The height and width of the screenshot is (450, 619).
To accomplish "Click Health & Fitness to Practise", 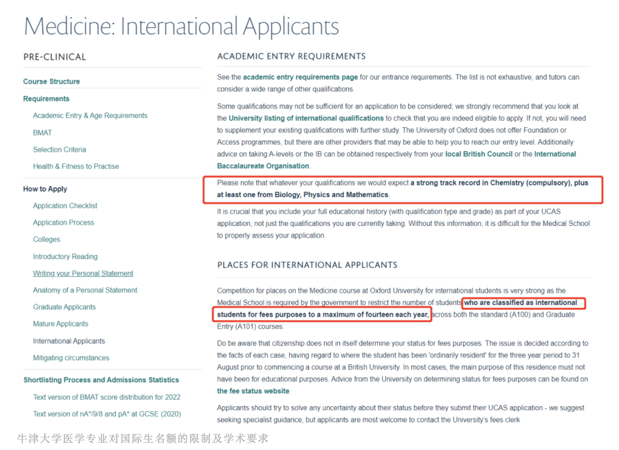I will [x=76, y=166].
